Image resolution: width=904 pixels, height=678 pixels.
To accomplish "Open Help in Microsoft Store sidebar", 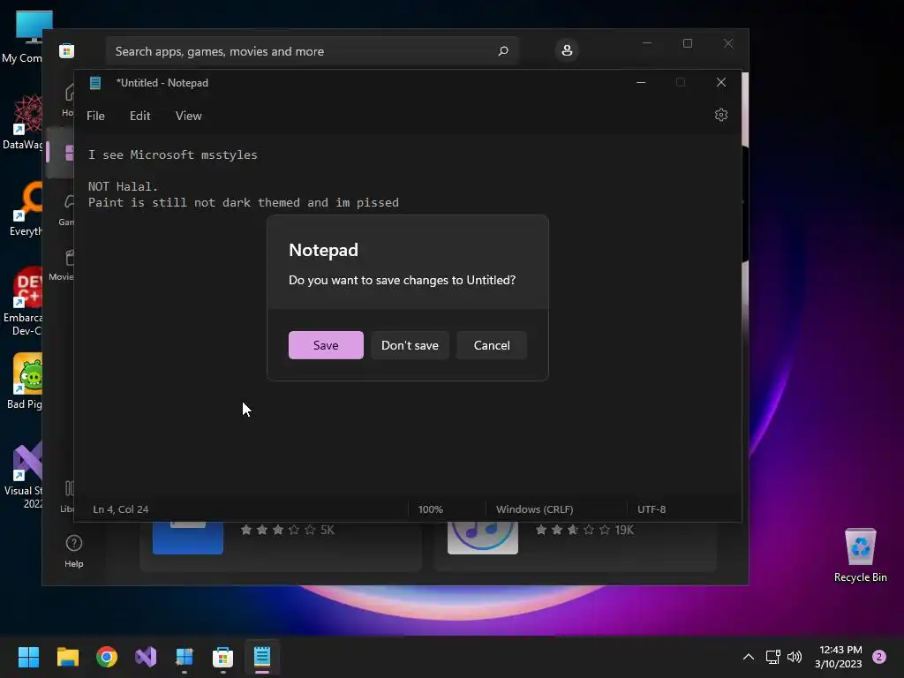I will [x=74, y=551].
